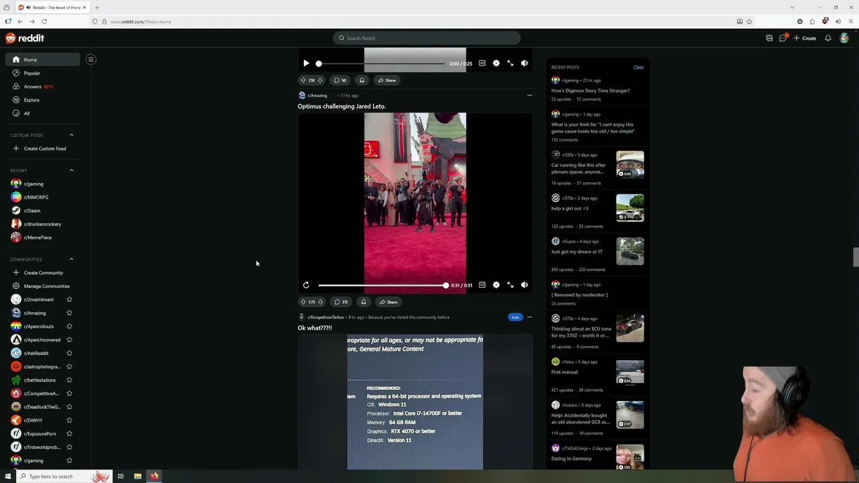Reload the page in the browser
The image size is (859, 483).
click(x=44, y=21)
